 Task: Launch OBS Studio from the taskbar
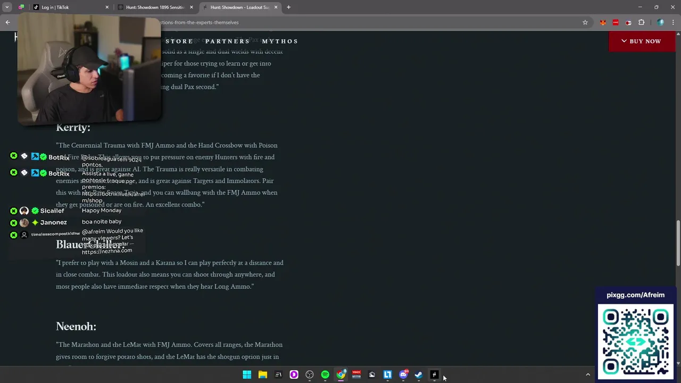[x=310, y=375]
